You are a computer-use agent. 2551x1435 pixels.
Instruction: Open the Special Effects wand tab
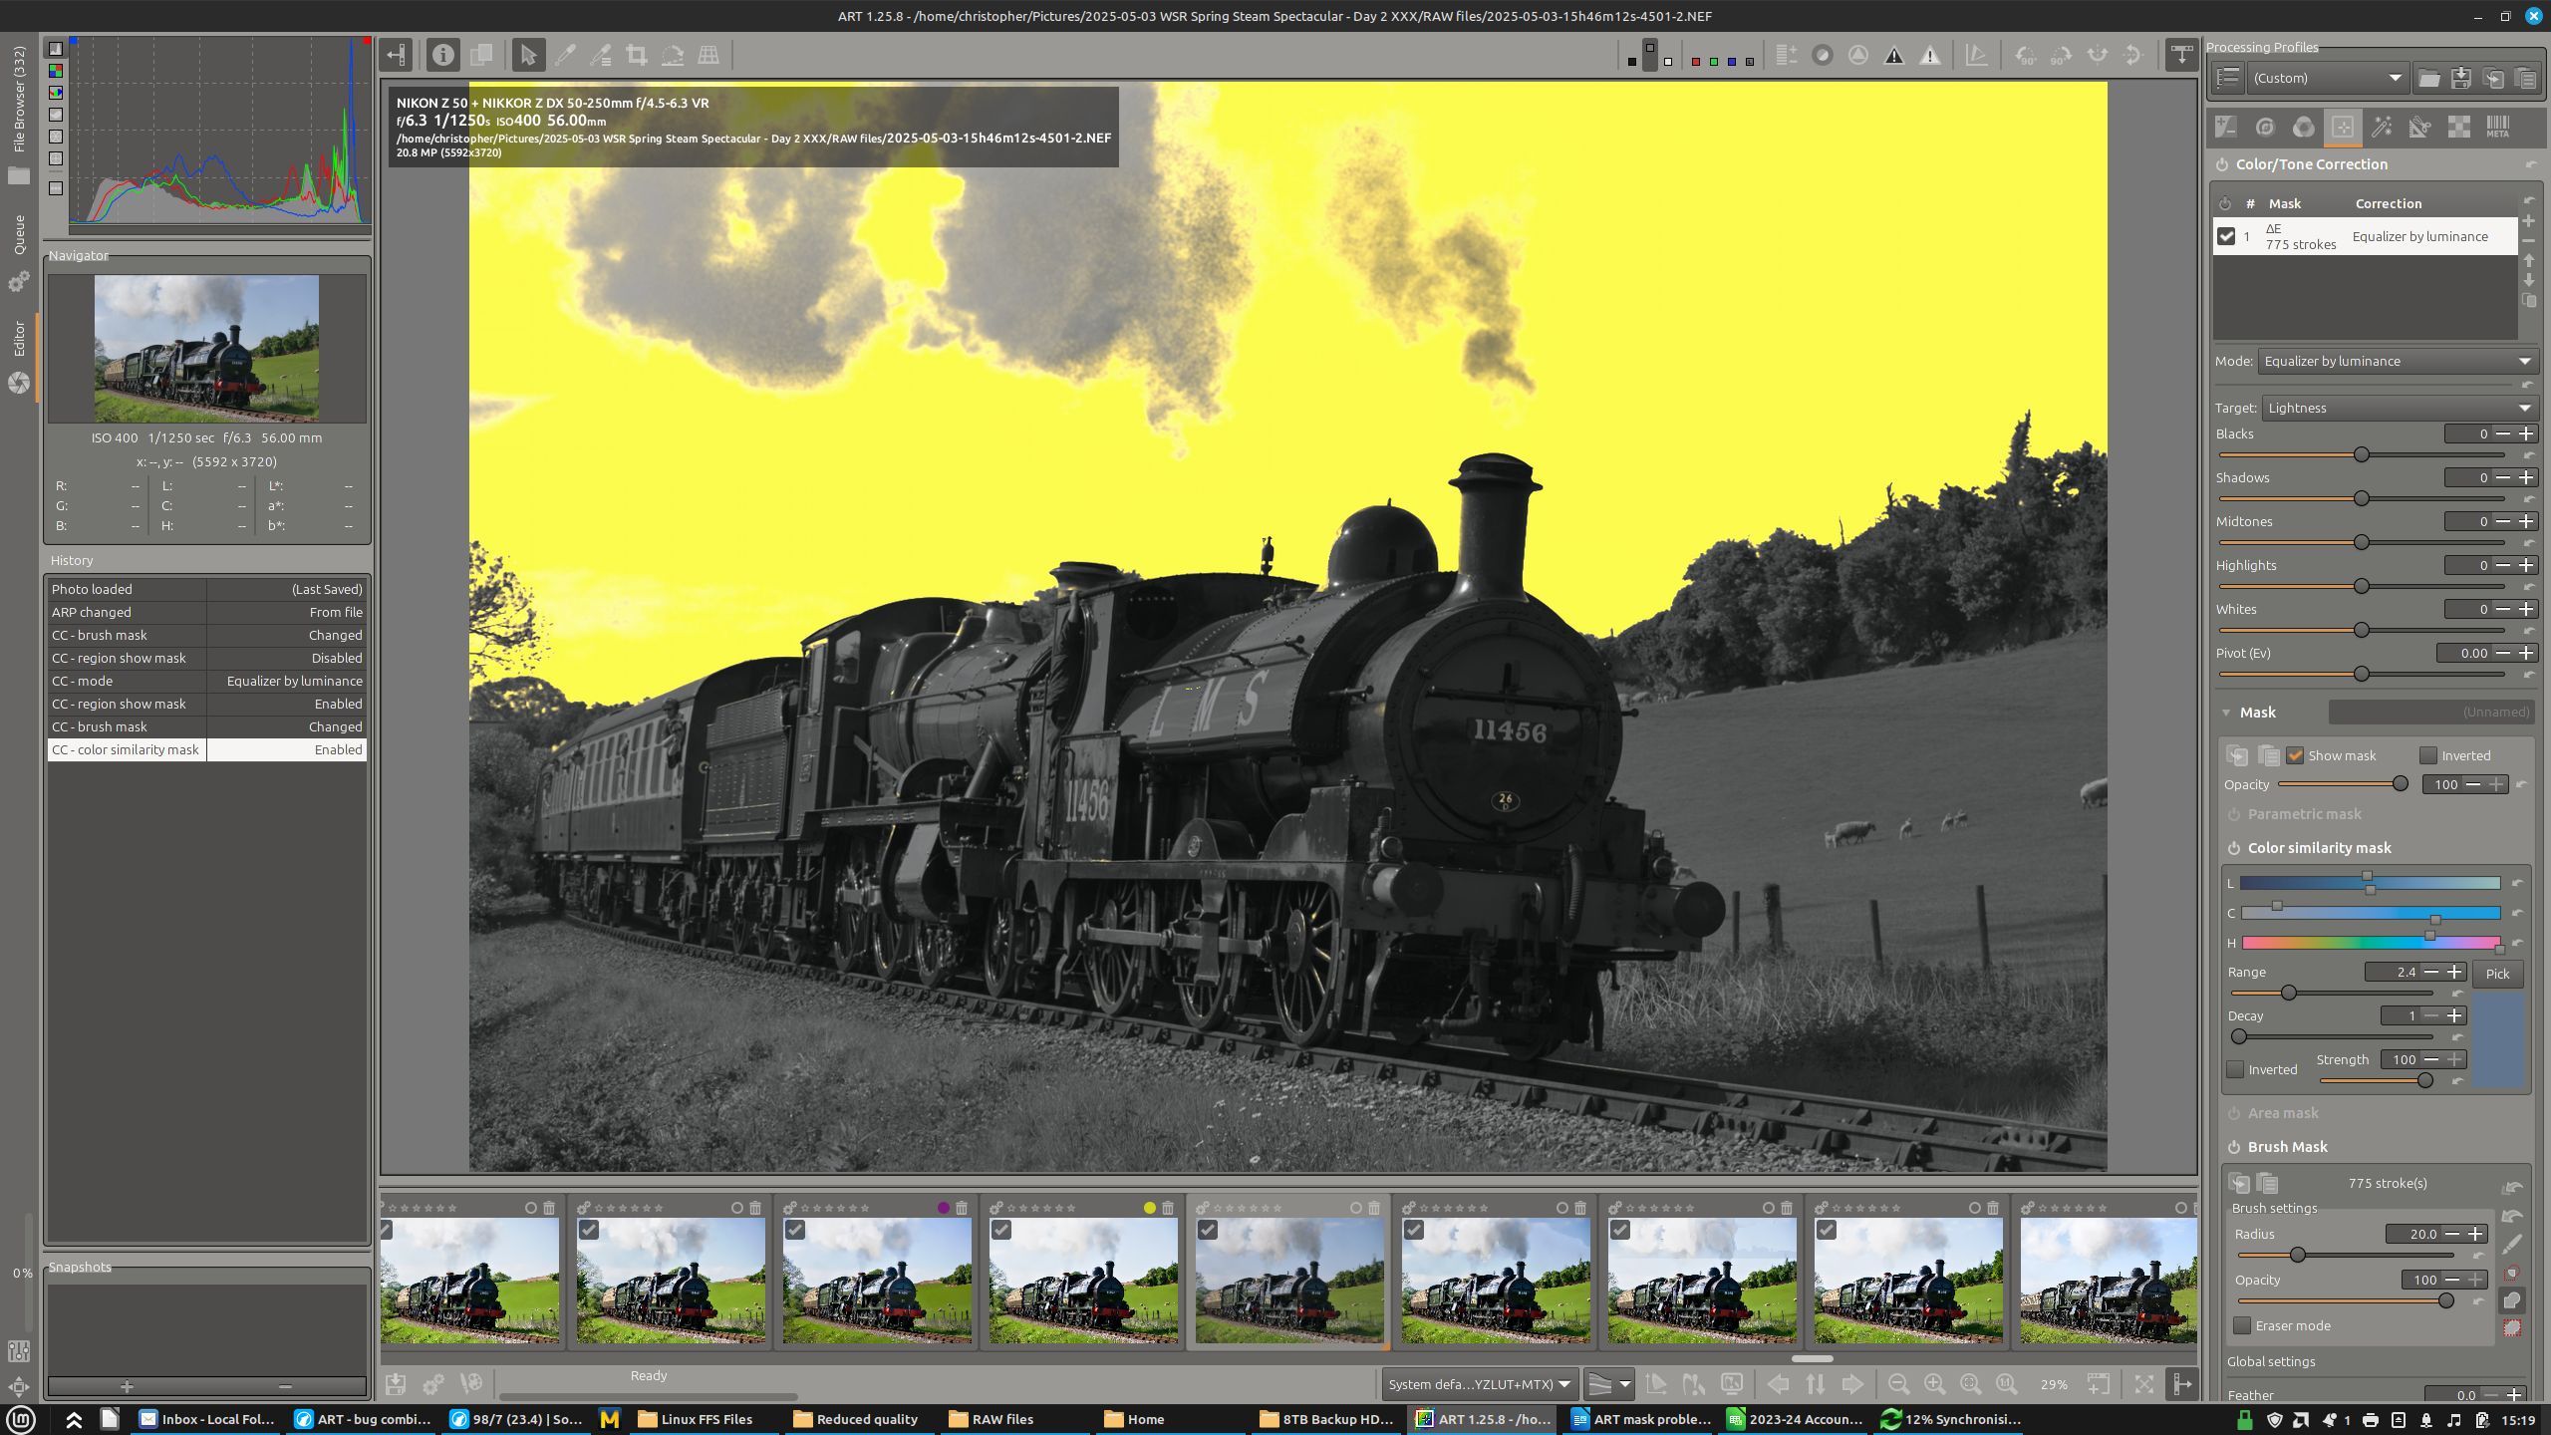(2382, 127)
